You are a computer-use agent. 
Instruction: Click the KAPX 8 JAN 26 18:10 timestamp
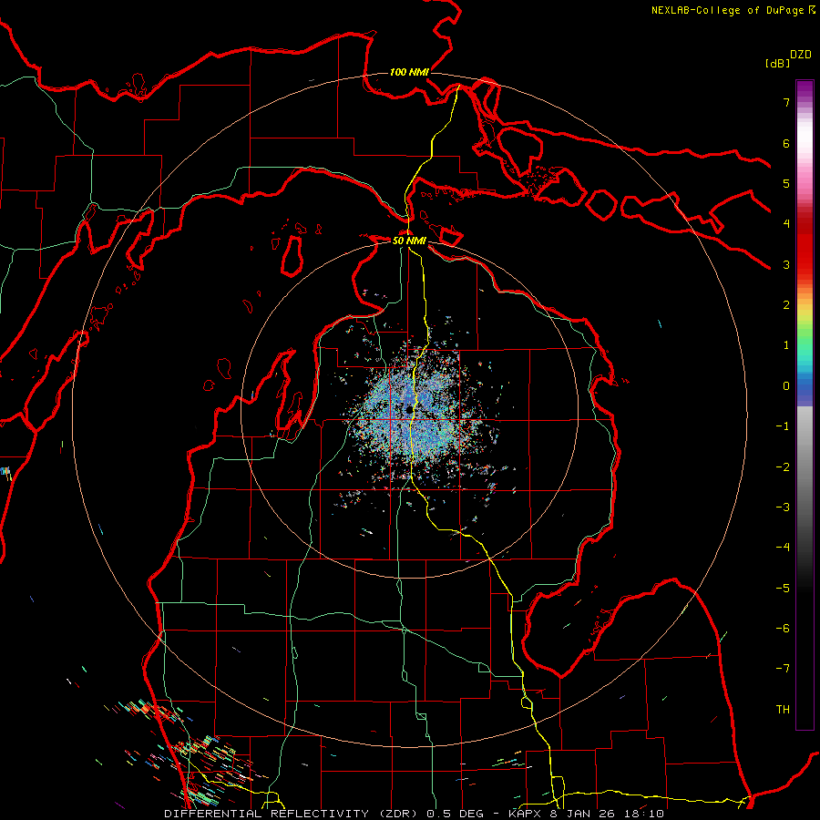[586, 814]
